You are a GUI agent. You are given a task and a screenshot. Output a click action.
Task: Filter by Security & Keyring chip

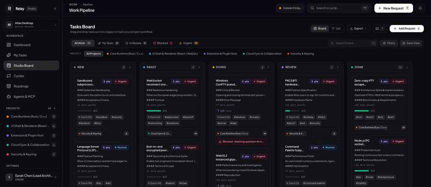pyautogui.click(x=300, y=54)
